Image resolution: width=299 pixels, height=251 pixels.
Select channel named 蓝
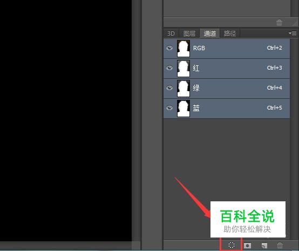196,108
